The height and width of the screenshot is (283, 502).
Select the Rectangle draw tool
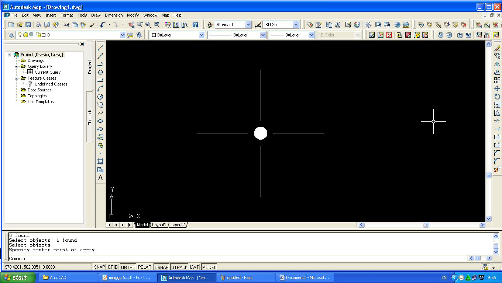tap(100, 80)
